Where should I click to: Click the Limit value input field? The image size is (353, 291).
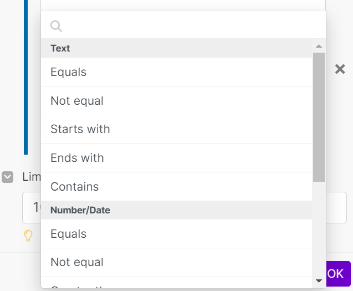pos(31,207)
